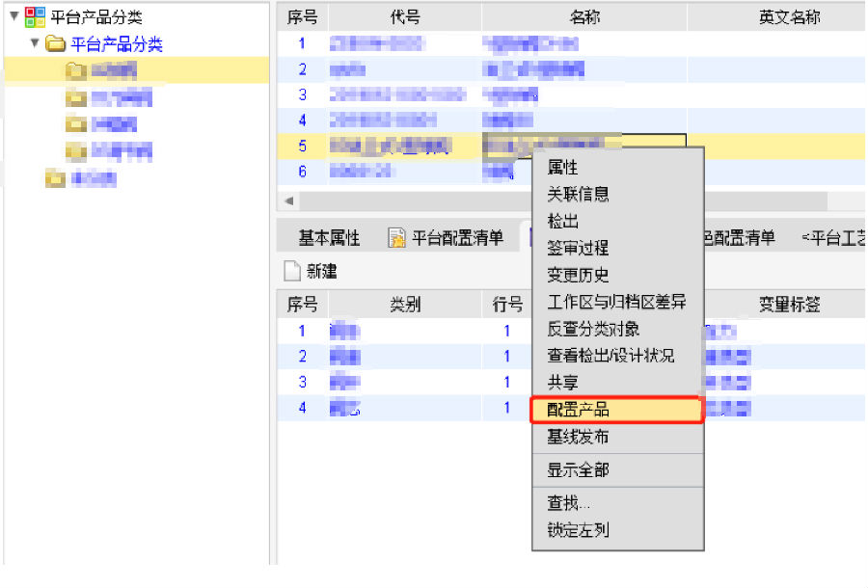Click the 平台配置清单 tab document icon
The height and width of the screenshot is (588, 868).
[397, 238]
